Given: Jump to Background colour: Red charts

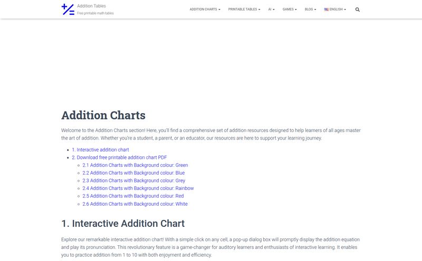Looking at the screenshot, I should click(x=133, y=196).
